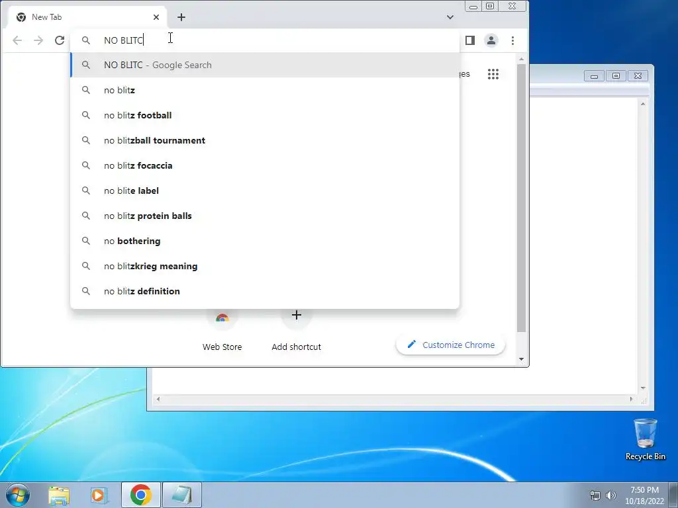Image resolution: width=678 pixels, height=508 pixels.
Task: Choose 'no blite label' suggestion
Action: [265, 190]
